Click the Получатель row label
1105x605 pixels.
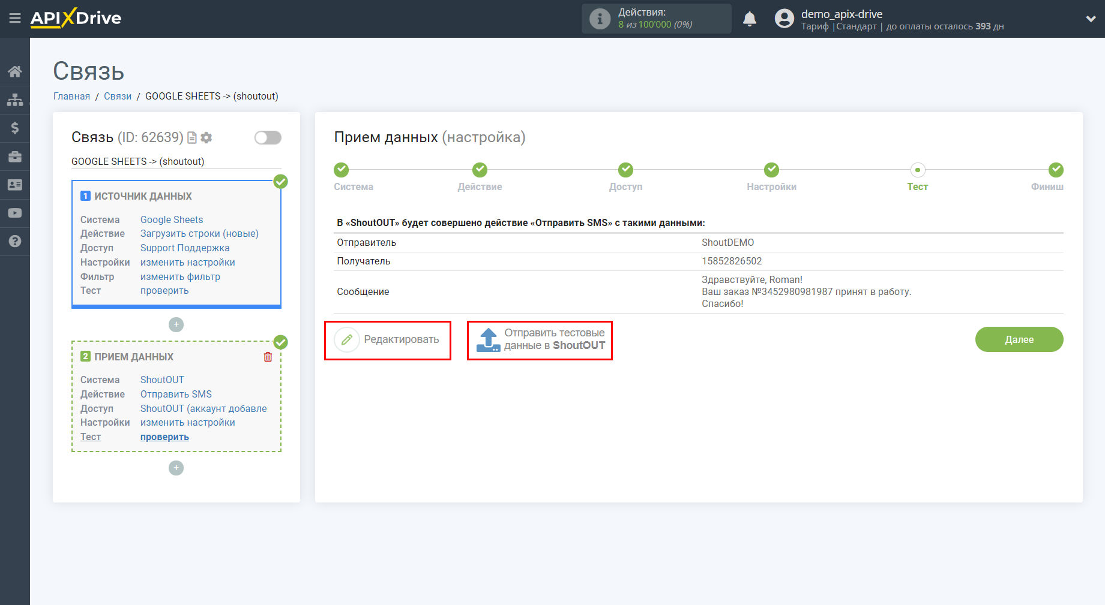point(363,261)
